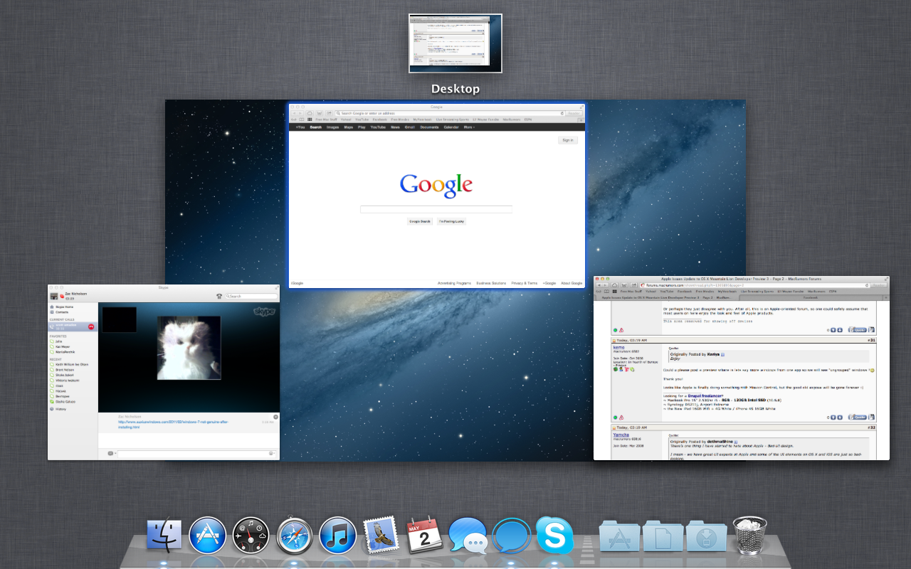Open Gmail in Google's black navigation bar
The height and width of the screenshot is (569, 911).
410,127
